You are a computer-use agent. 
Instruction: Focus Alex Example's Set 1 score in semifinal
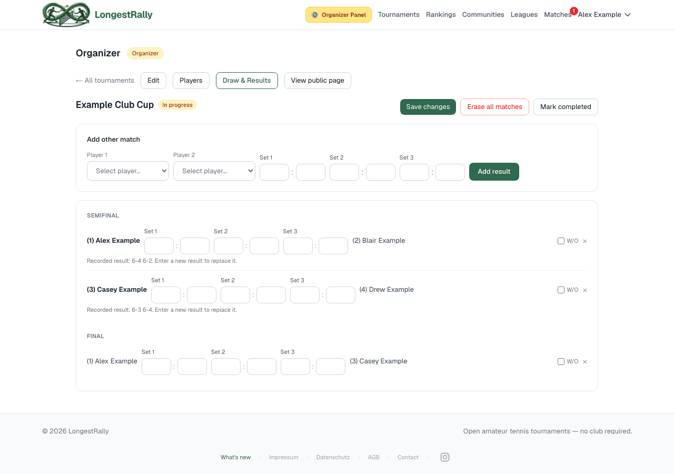coord(159,246)
